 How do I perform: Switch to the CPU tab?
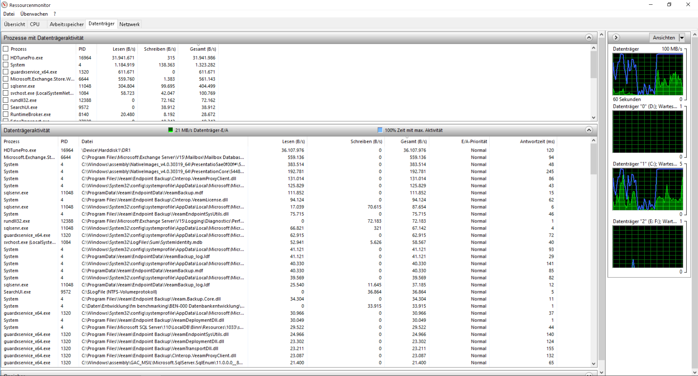tap(35, 24)
